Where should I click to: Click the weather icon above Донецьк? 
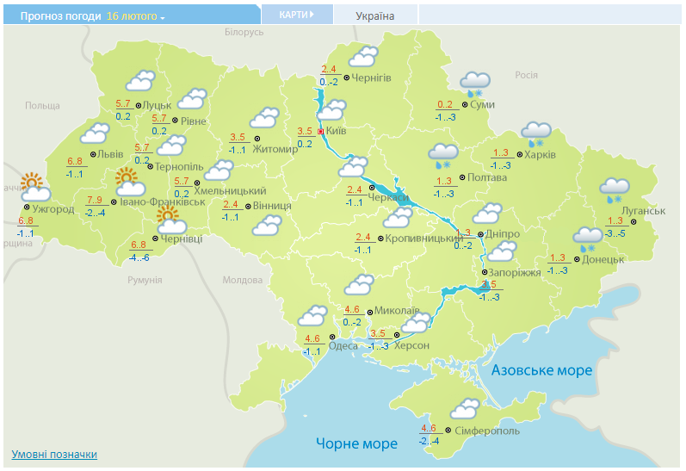(x=588, y=238)
